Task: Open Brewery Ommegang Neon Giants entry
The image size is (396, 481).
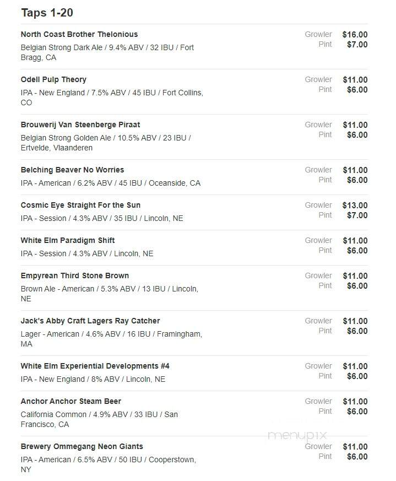Action: coord(82,446)
